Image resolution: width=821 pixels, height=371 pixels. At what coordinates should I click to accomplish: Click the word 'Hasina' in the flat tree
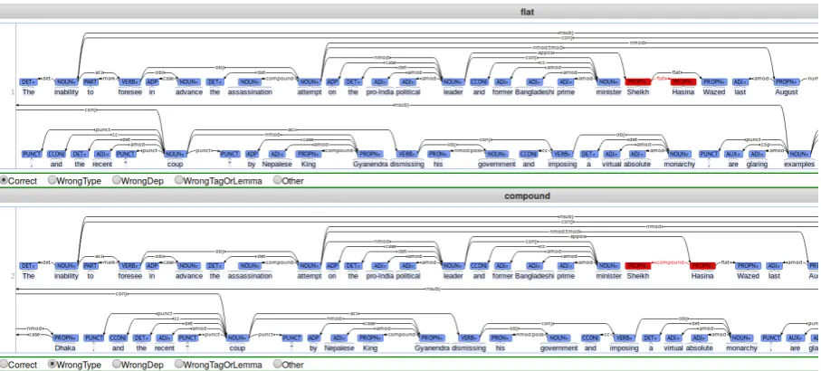tap(683, 91)
